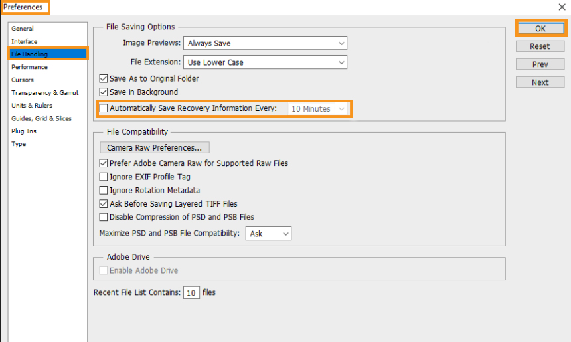The image size is (571, 342).
Task: Enable Automatically Save Recovery Information checkbox
Action: click(104, 108)
